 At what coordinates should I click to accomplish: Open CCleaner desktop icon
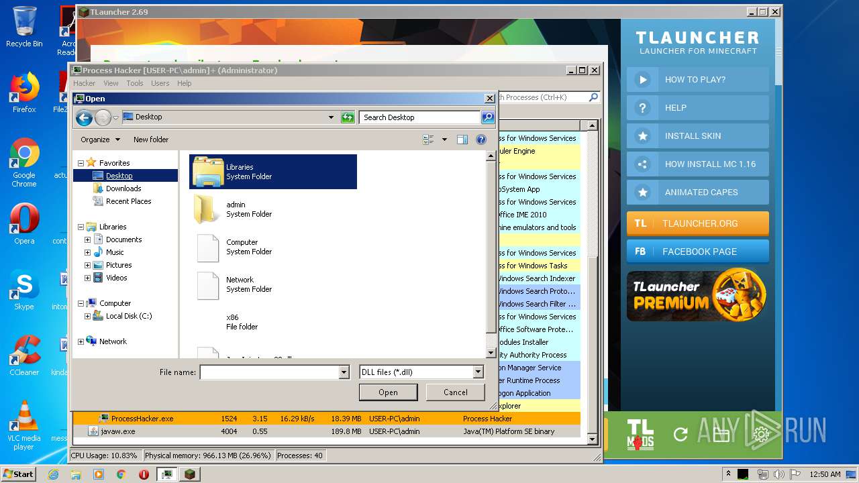click(x=24, y=356)
